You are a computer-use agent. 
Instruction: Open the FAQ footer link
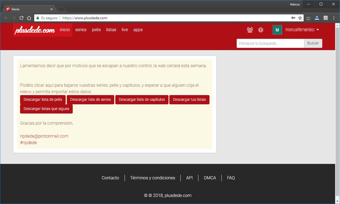click(x=231, y=178)
